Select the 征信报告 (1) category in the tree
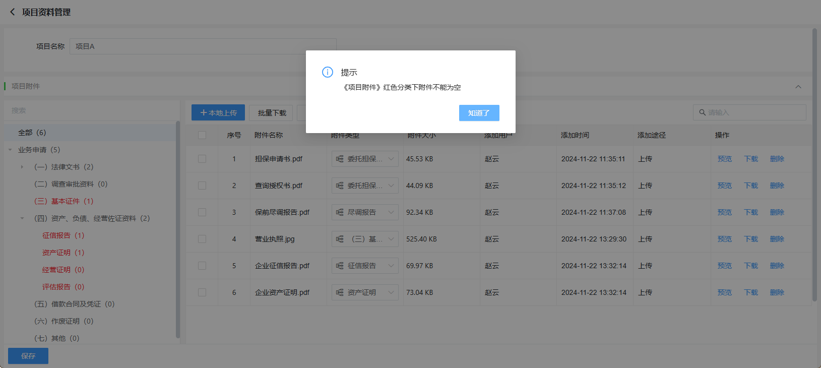 pos(63,235)
